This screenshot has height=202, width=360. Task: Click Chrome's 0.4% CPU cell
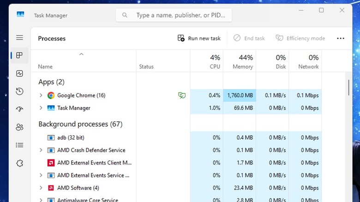(x=207, y=95)
